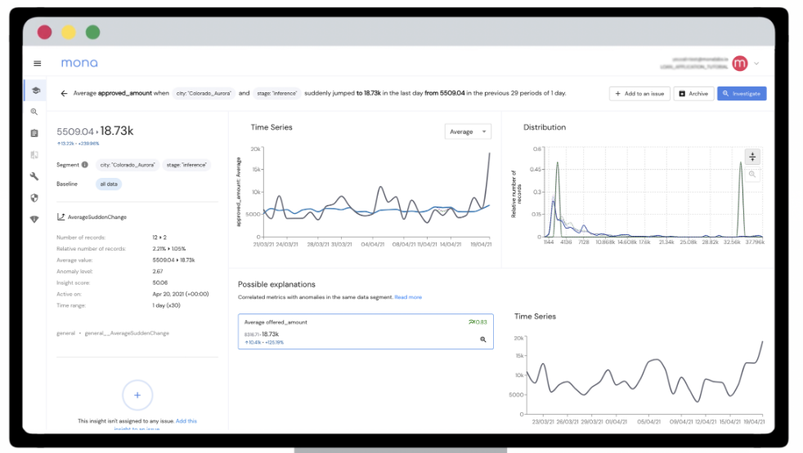Click the graduation cap sidebar icon
This screenshot has height=453, width=803.
pyautogui.click(x=35, y=91)
